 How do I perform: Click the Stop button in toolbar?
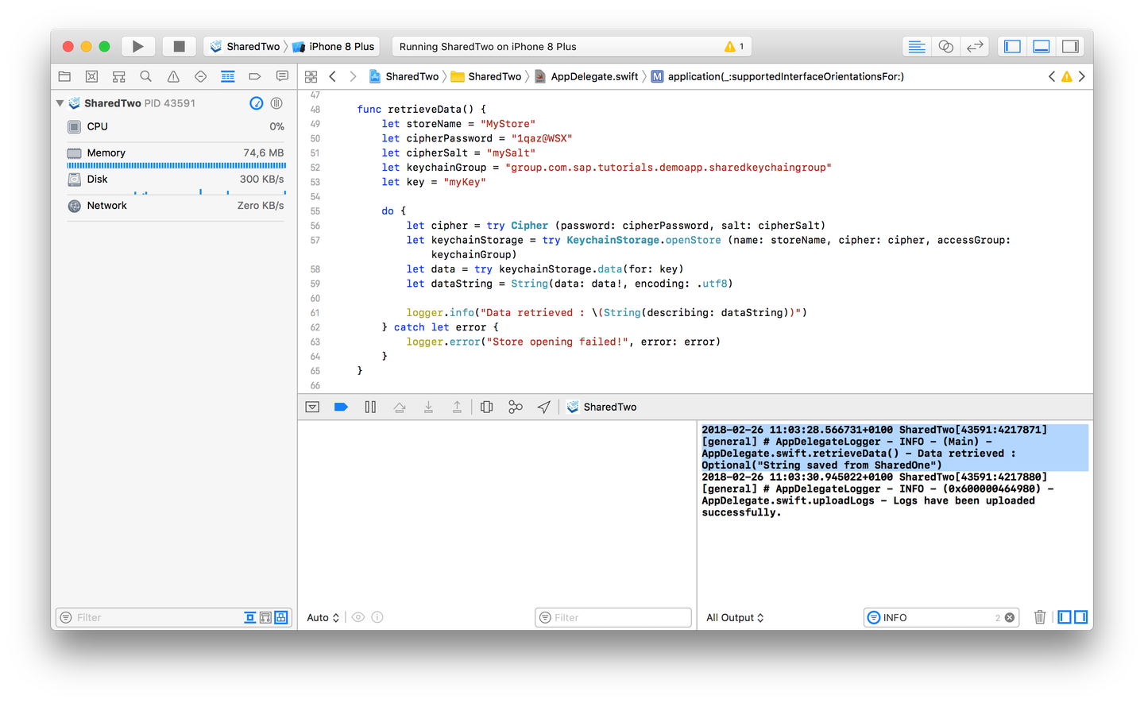179,46
